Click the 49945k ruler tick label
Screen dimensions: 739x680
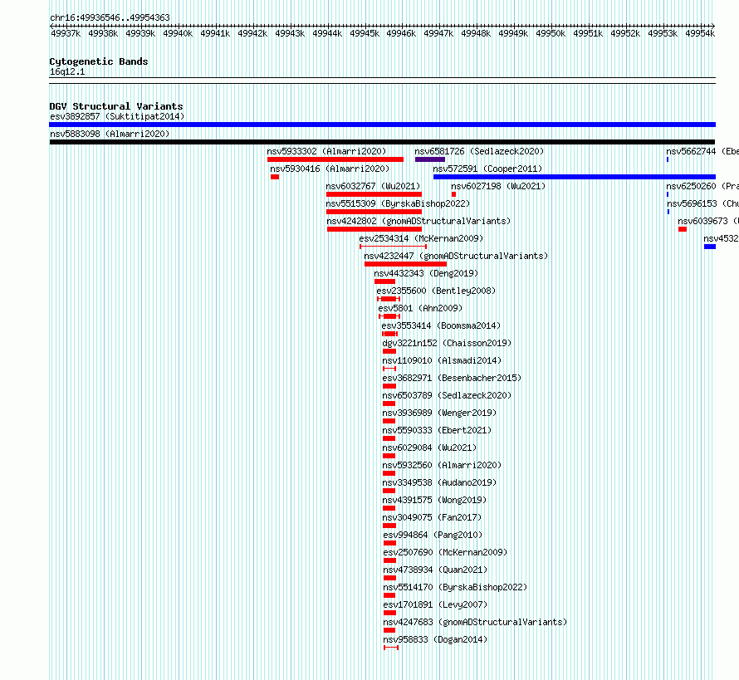365,33
